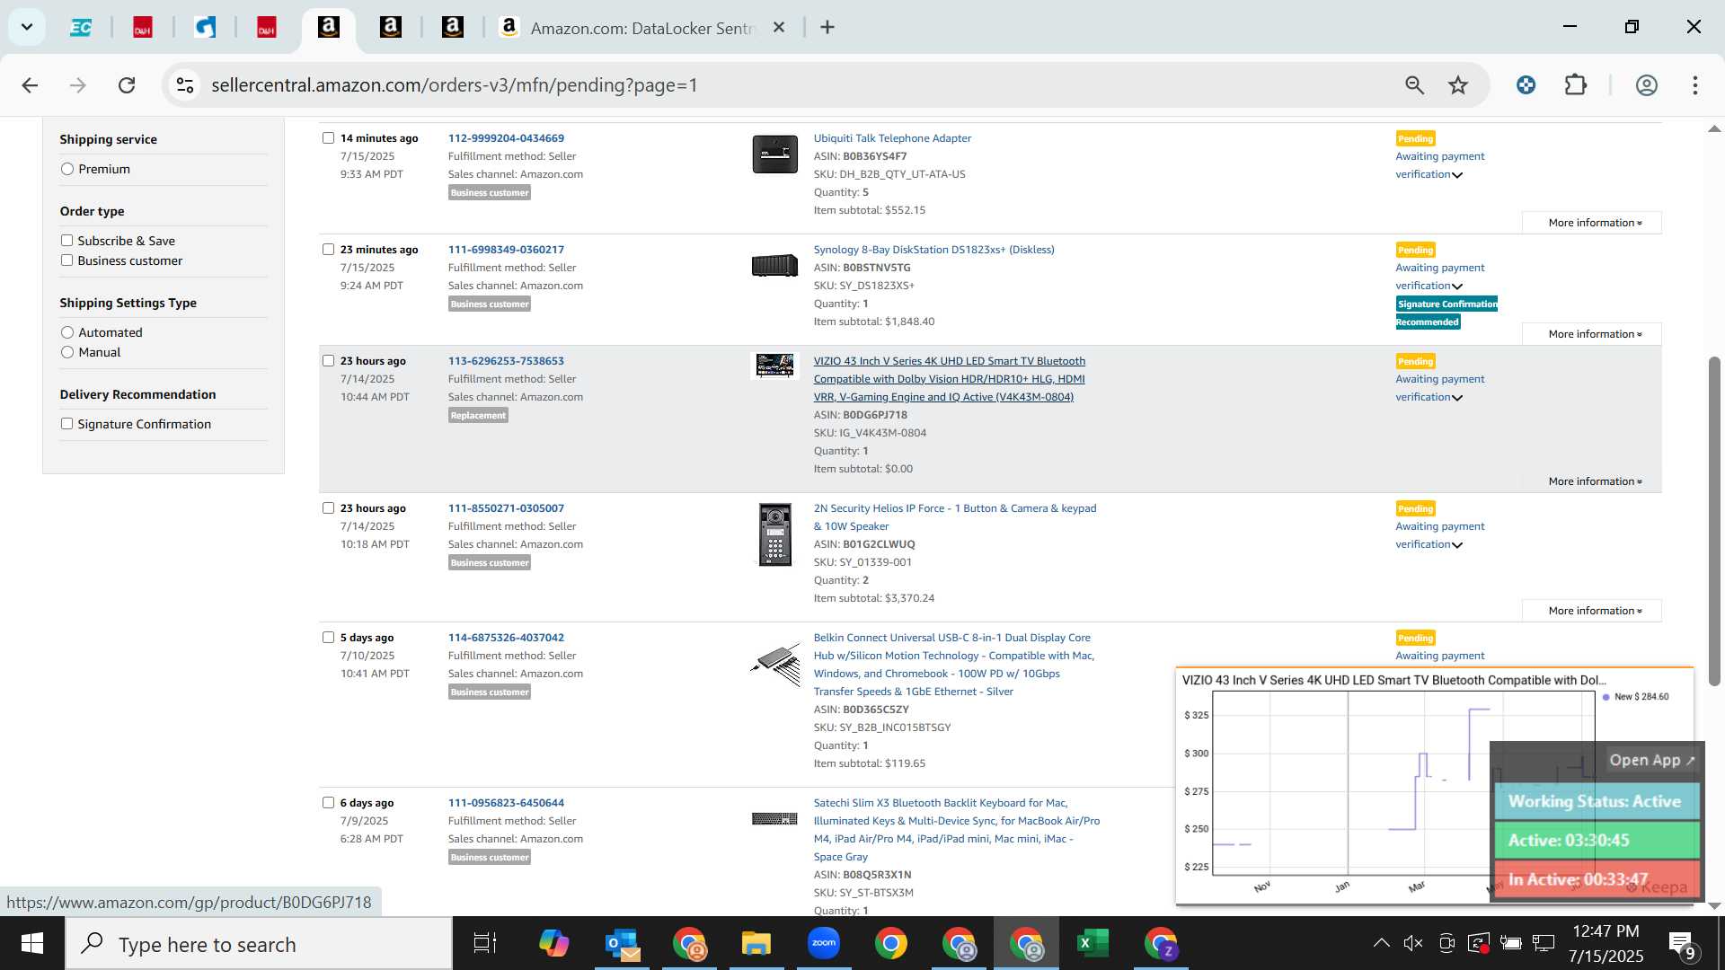Open the Windows Start menu
The width and height of the screenshot is (1725, 970).
32,944
